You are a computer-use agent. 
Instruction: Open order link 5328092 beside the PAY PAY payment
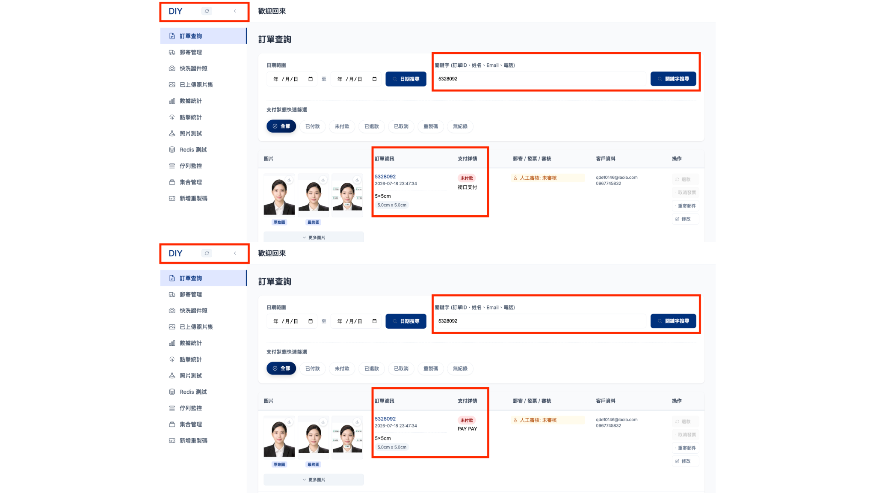[385, 419]
